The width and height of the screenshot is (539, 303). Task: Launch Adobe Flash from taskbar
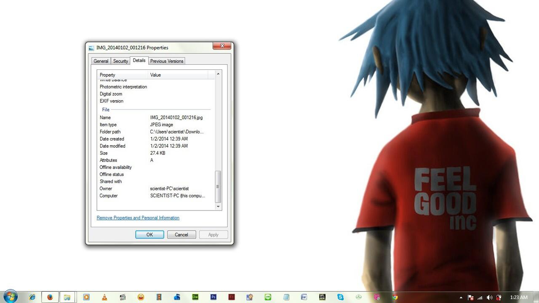coord(231,297)
